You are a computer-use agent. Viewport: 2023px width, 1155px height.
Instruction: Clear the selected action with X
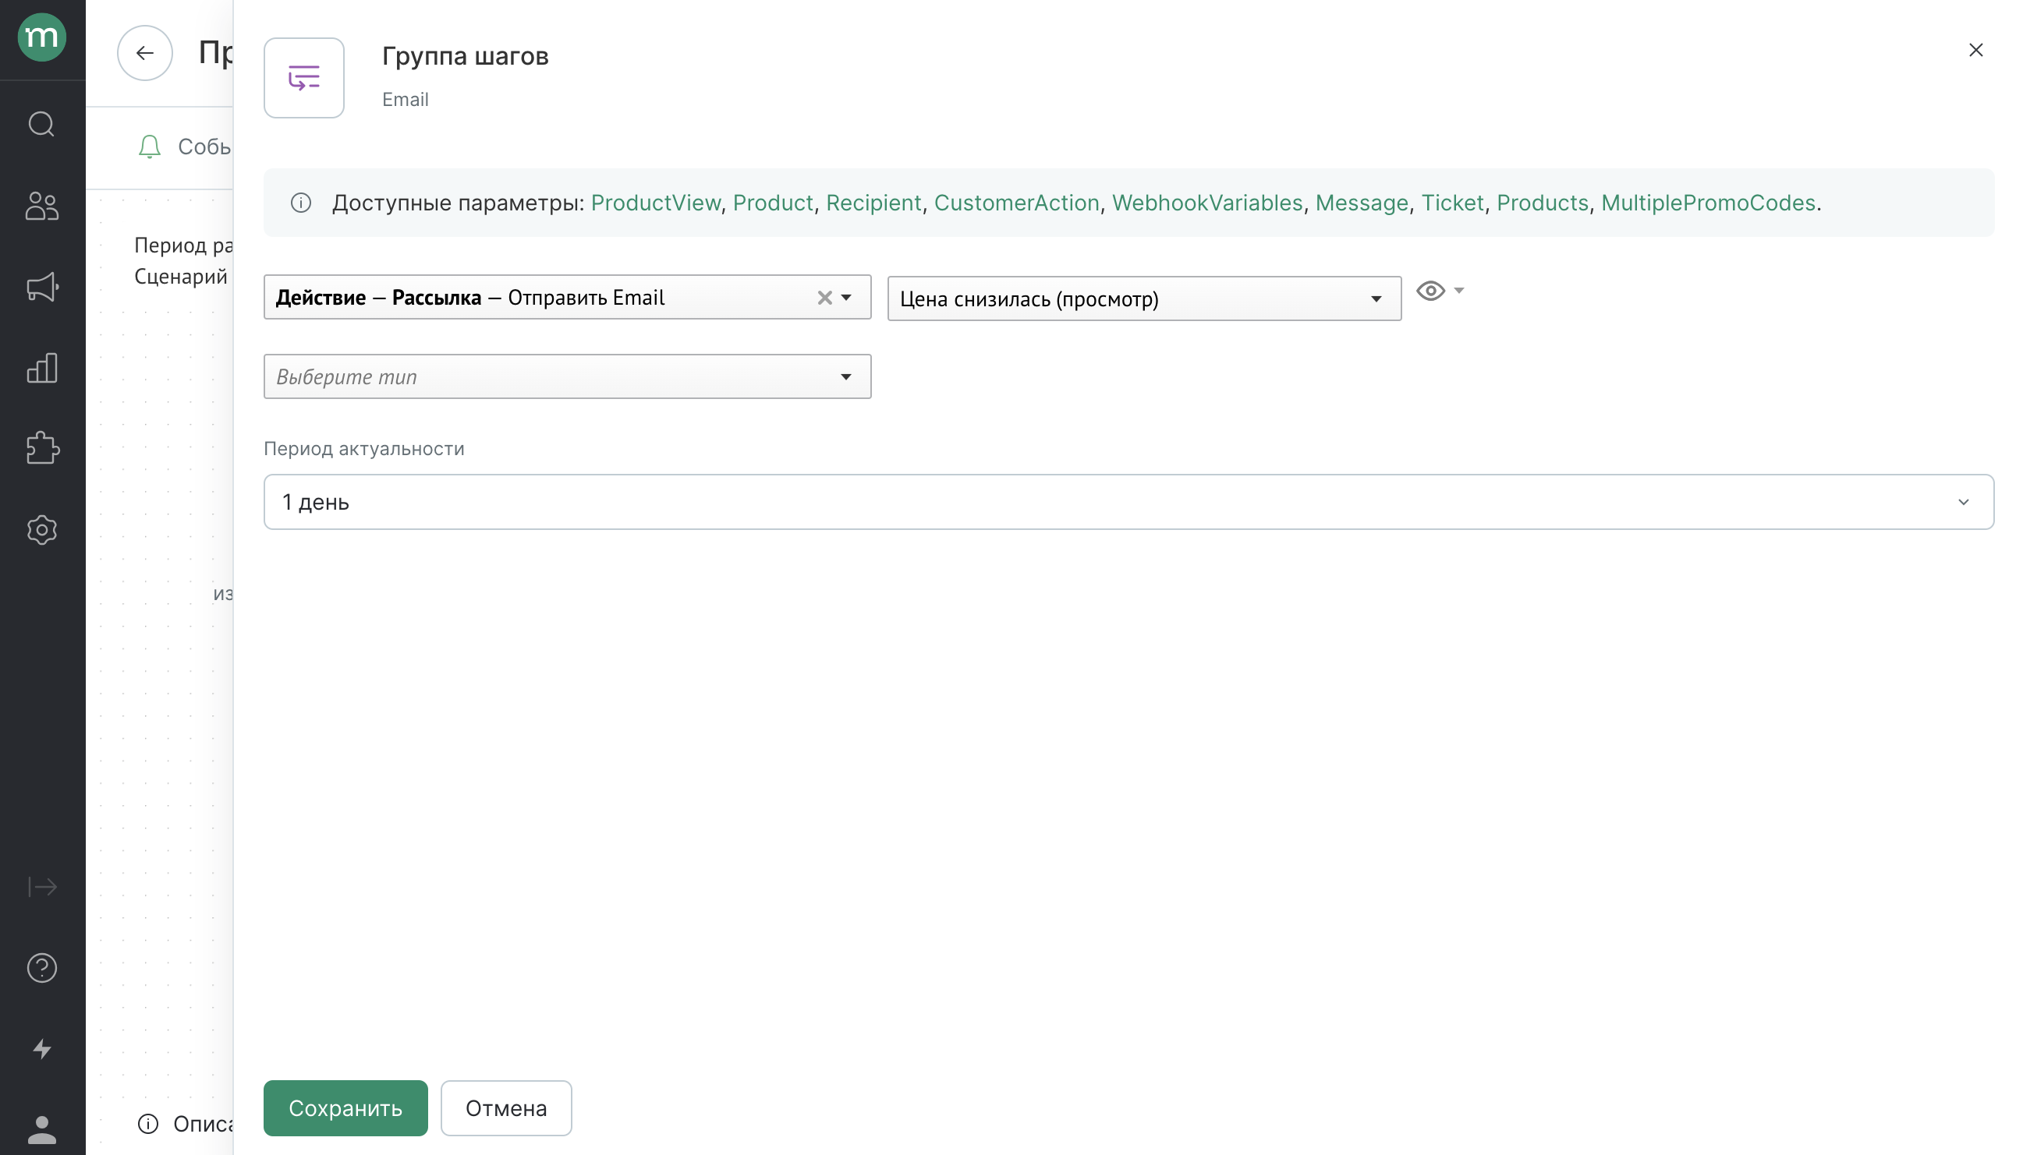pyautogui.click(x=824, y=298)
